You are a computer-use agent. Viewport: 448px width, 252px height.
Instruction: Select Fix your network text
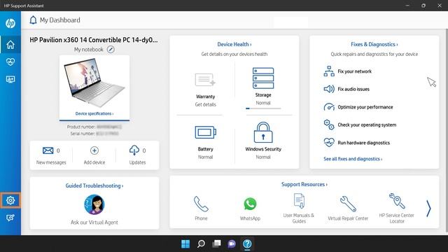[355, 71]
